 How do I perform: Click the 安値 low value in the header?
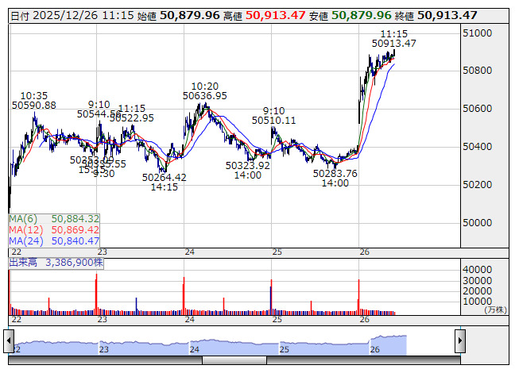coord(362,15)
